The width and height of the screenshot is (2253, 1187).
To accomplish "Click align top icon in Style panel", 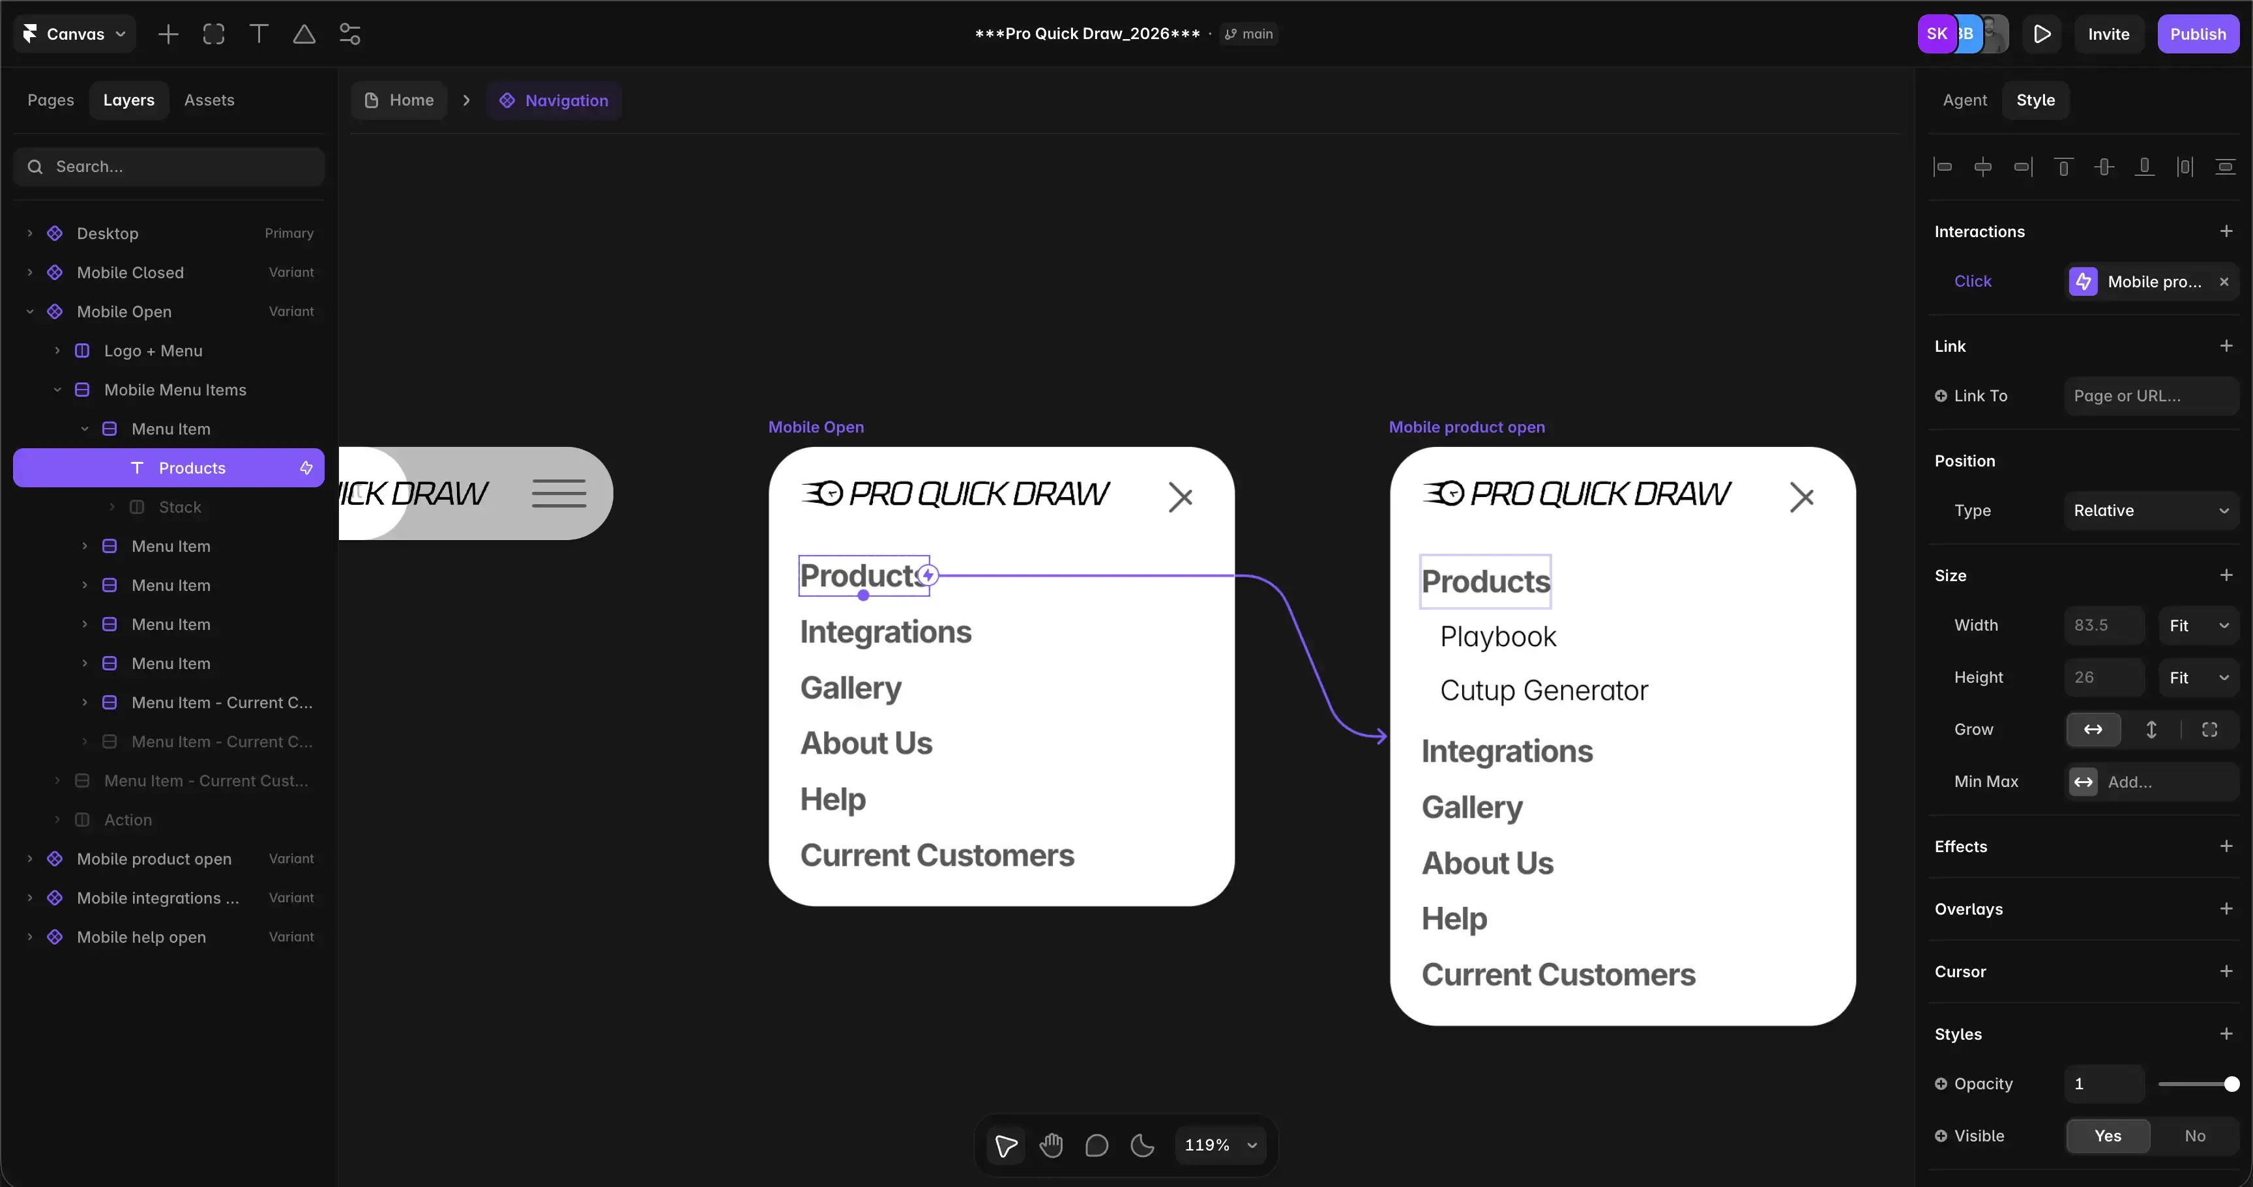I will (2063, 167).
